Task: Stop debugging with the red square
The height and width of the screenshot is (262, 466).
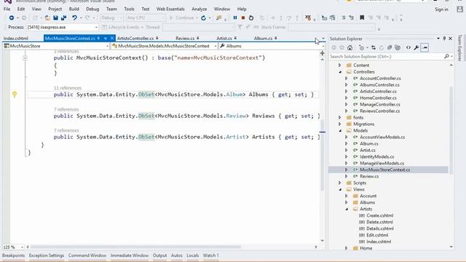Action: click(x=243, y=17)
